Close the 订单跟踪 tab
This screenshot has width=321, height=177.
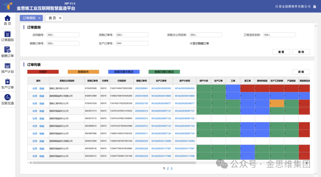pos(40,18)
